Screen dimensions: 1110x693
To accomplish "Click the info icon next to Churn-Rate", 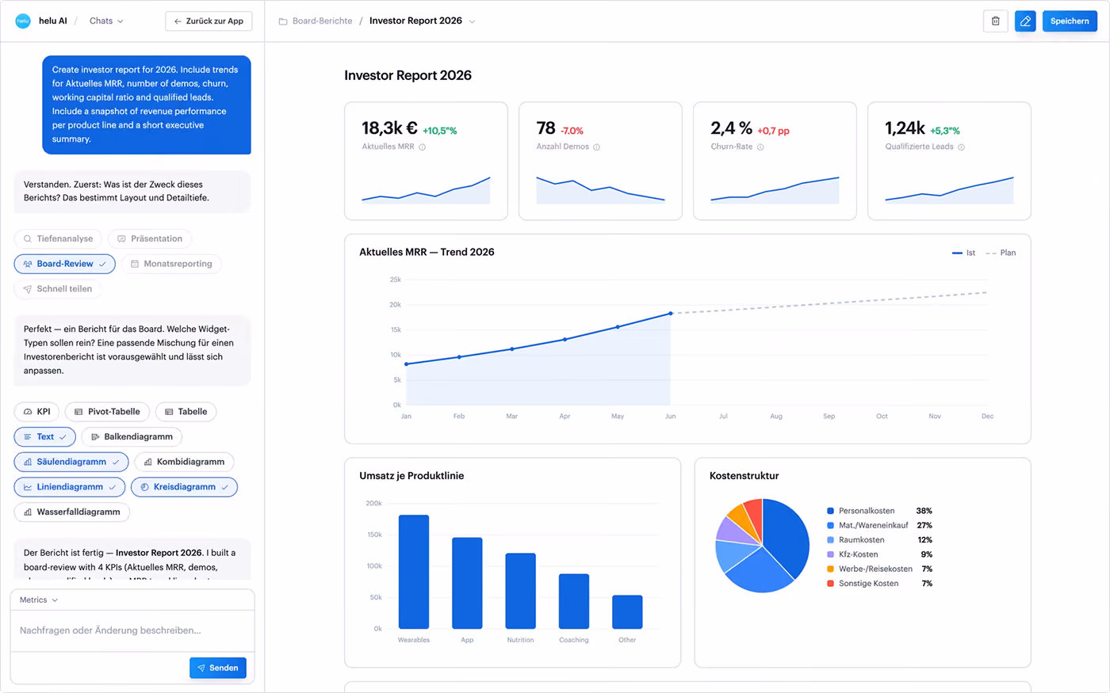I will pos(760,147).
